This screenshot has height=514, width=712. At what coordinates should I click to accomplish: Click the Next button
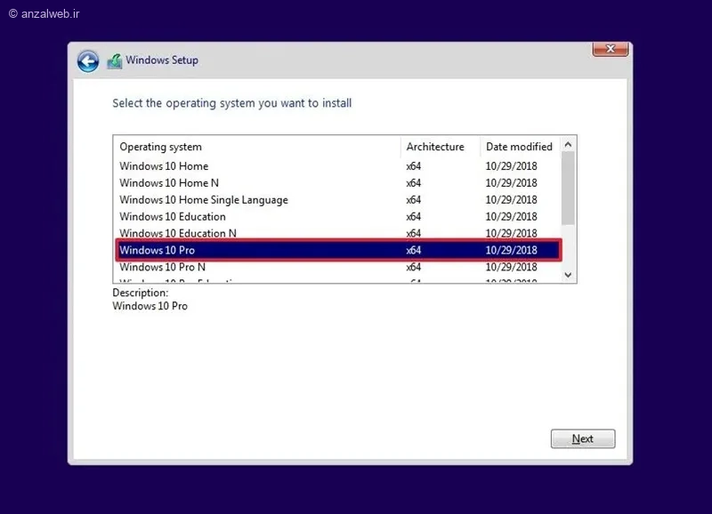(583, 438)
